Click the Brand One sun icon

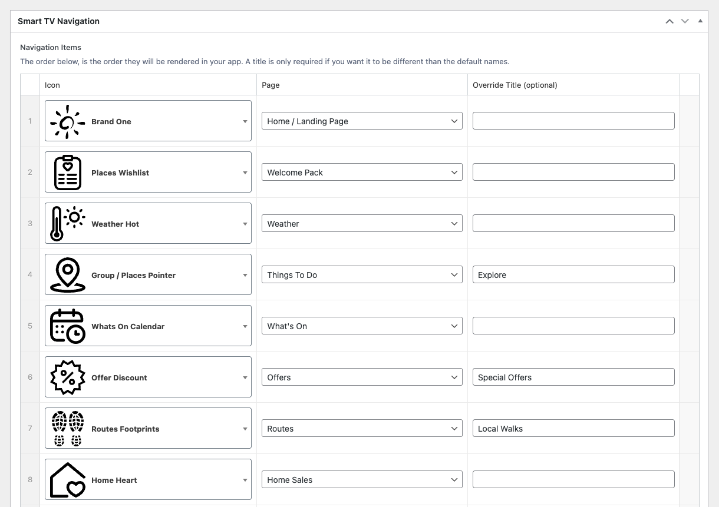(67, 121)
